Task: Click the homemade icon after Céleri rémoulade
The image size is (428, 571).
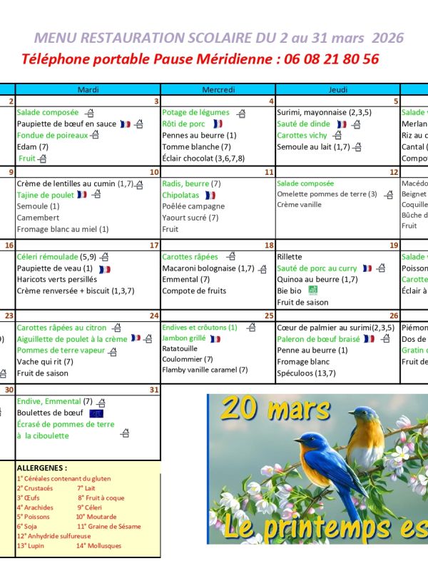Action: pyautogui.click(x=104, y=257)
